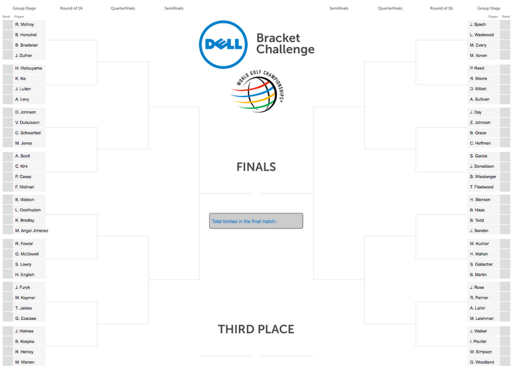
Task: Click rank box beside B. Horschel
Action: click(x=8, y=34)
